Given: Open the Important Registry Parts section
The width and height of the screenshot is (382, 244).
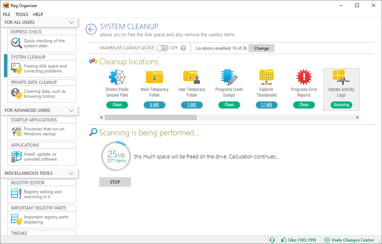Looking at the screenshot, I should (42, 217).
